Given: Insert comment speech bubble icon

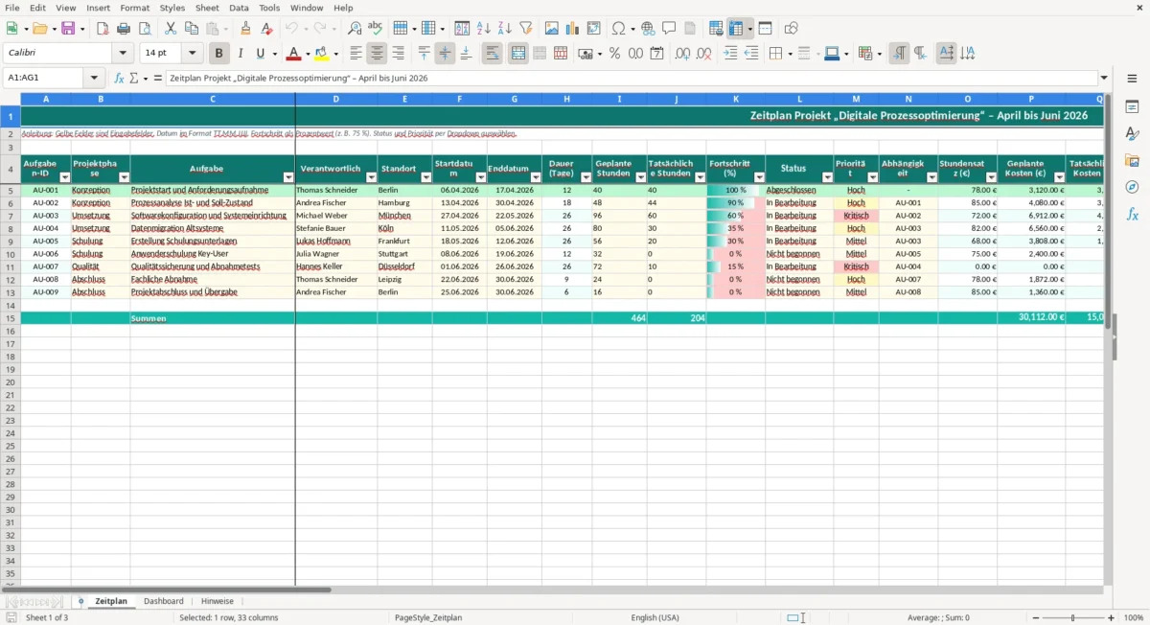Looking at the screenshot, I should point(669,29).
